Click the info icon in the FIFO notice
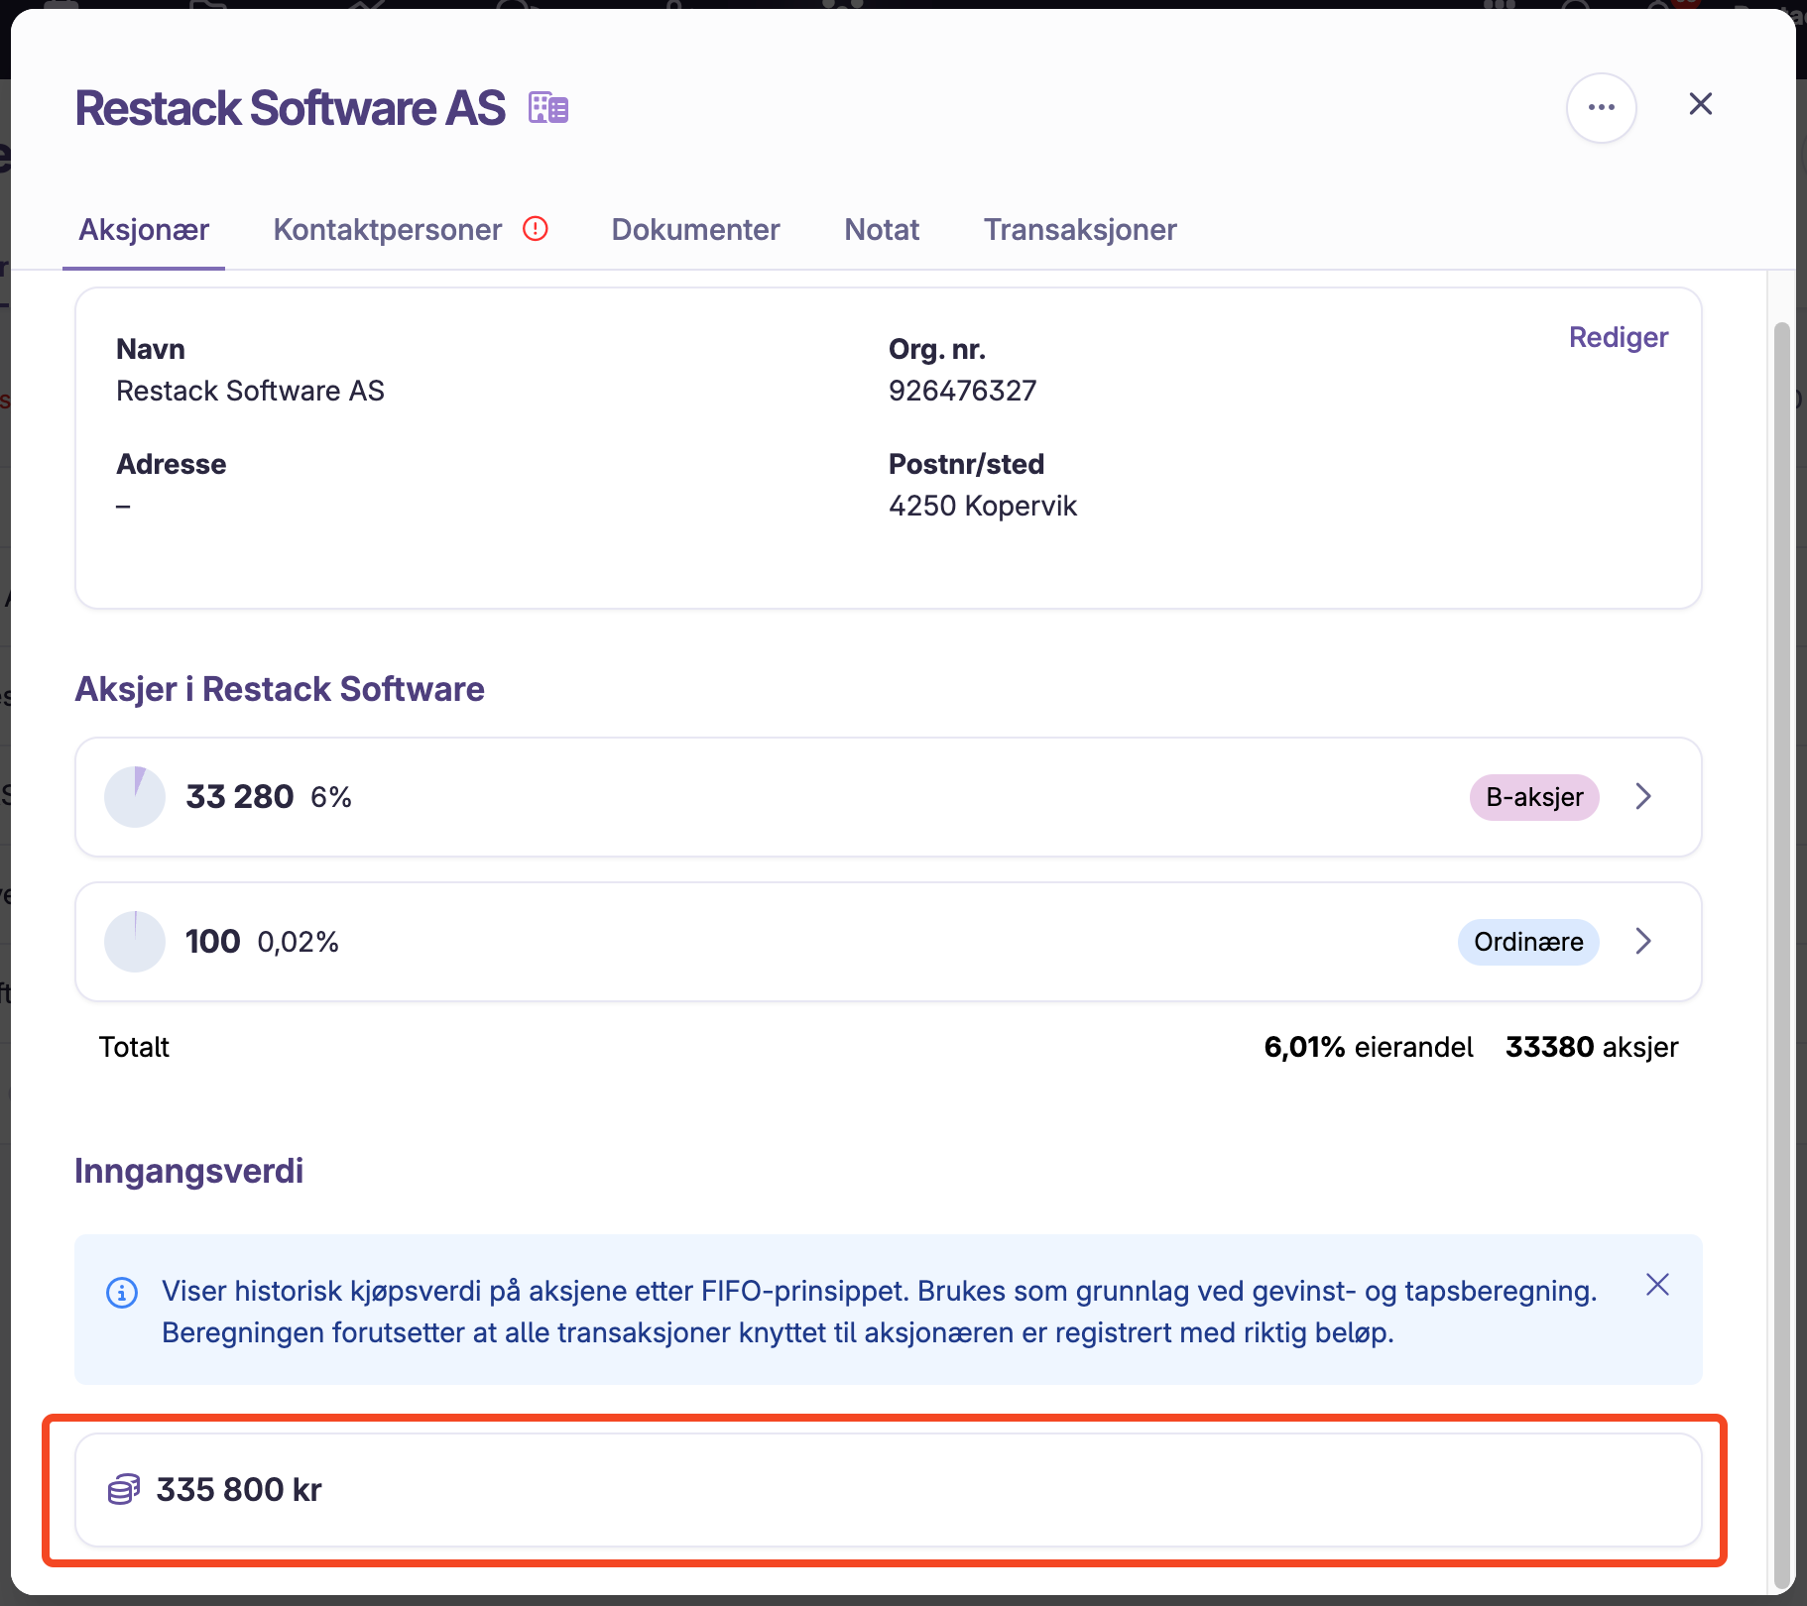 [122, 1292]
